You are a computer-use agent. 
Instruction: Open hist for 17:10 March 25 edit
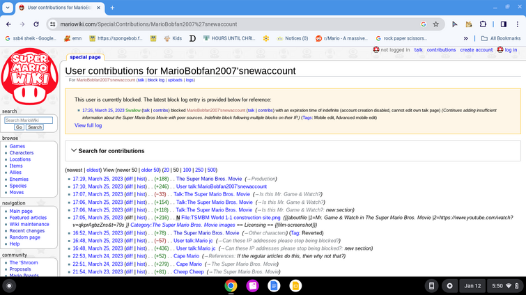pos(141,186)
